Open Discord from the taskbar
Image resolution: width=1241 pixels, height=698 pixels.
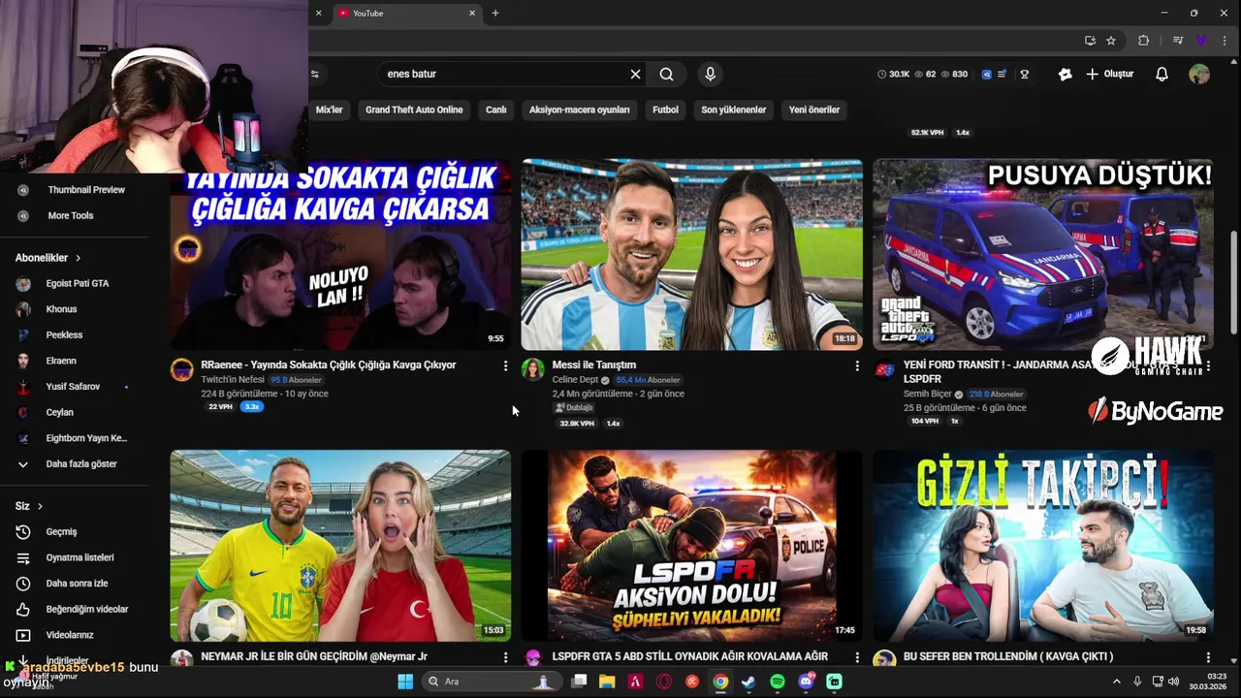click(806, 682)
